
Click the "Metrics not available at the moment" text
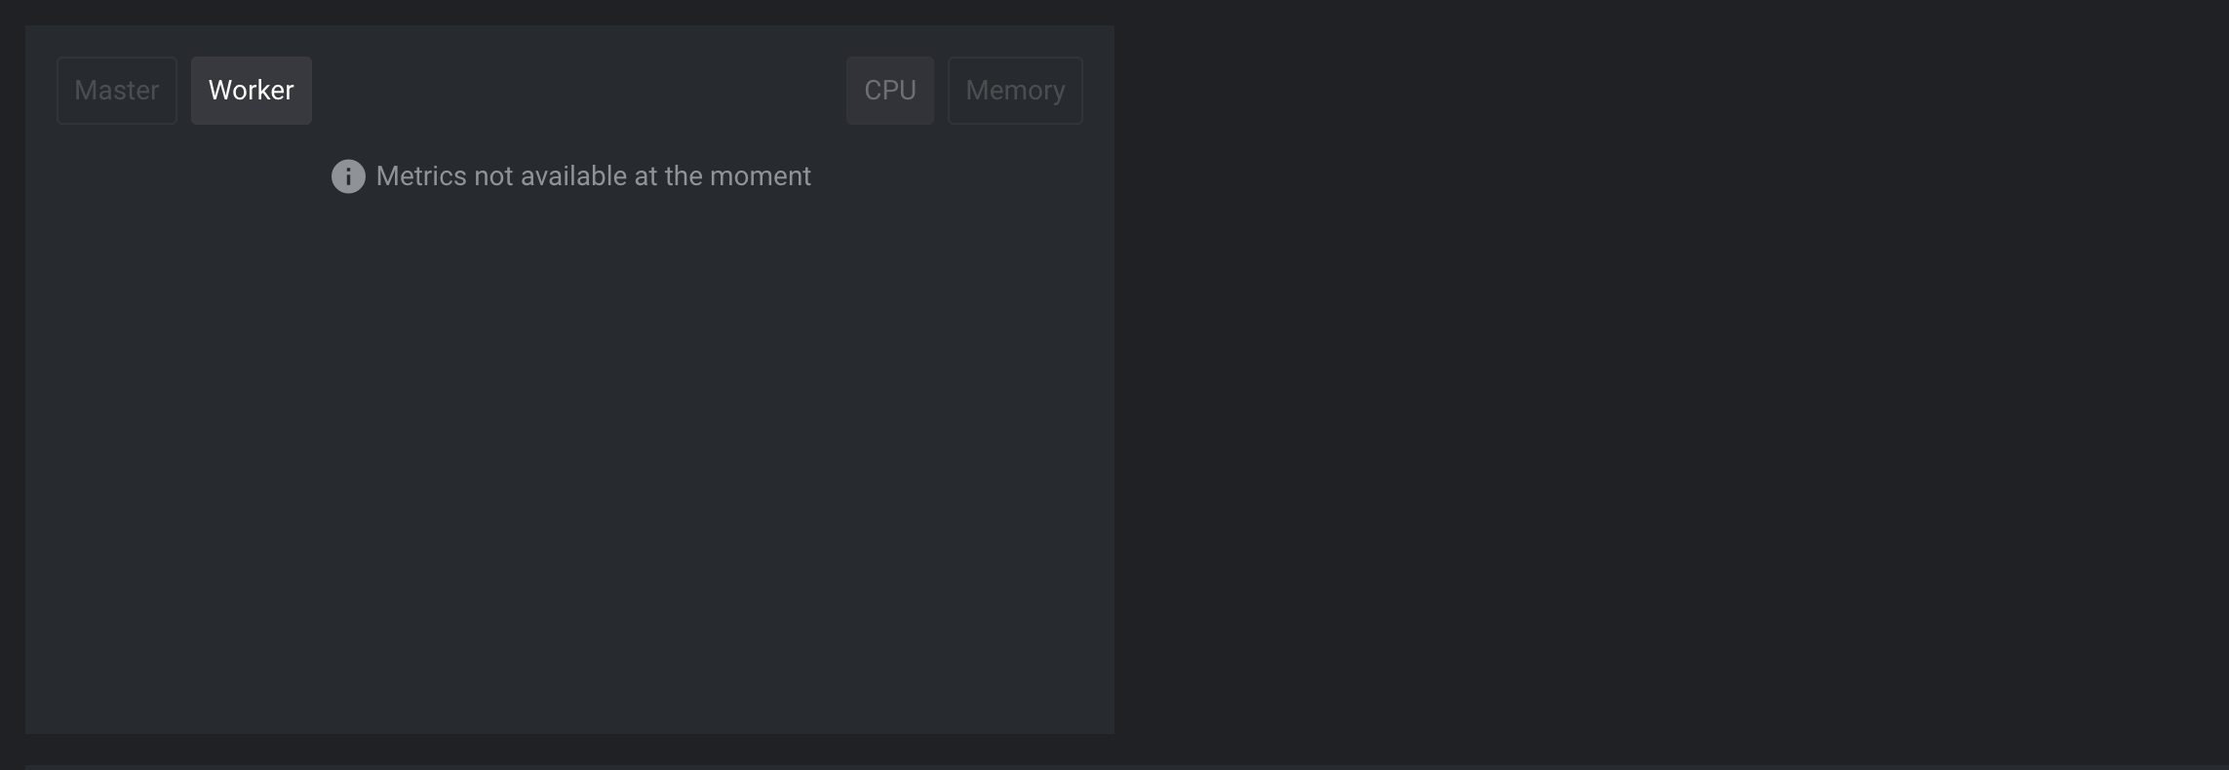pos(593,176)
